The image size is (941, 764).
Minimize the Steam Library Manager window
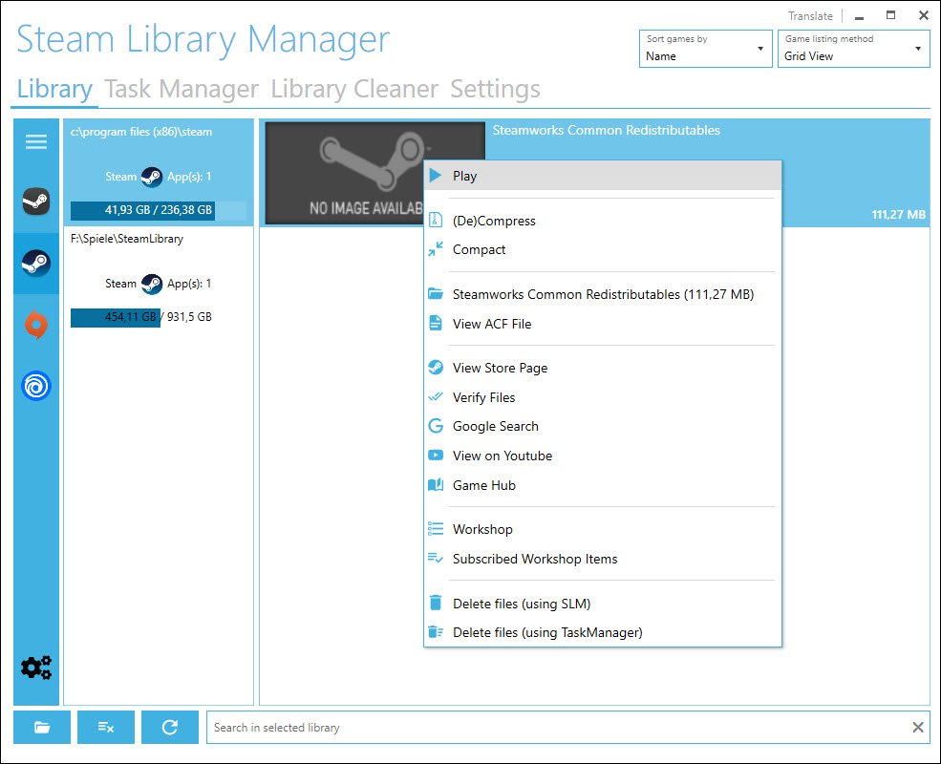pos(860,16)
